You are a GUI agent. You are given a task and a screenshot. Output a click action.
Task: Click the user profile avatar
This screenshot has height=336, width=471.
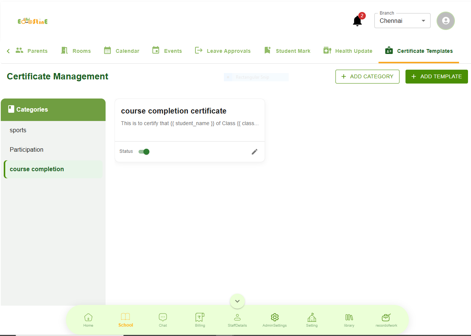pyautogui.click(x=446, y=21)
